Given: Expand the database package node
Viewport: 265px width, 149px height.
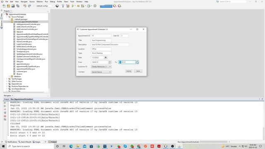Looking at the screenshot, I should (x=9, y=76).
